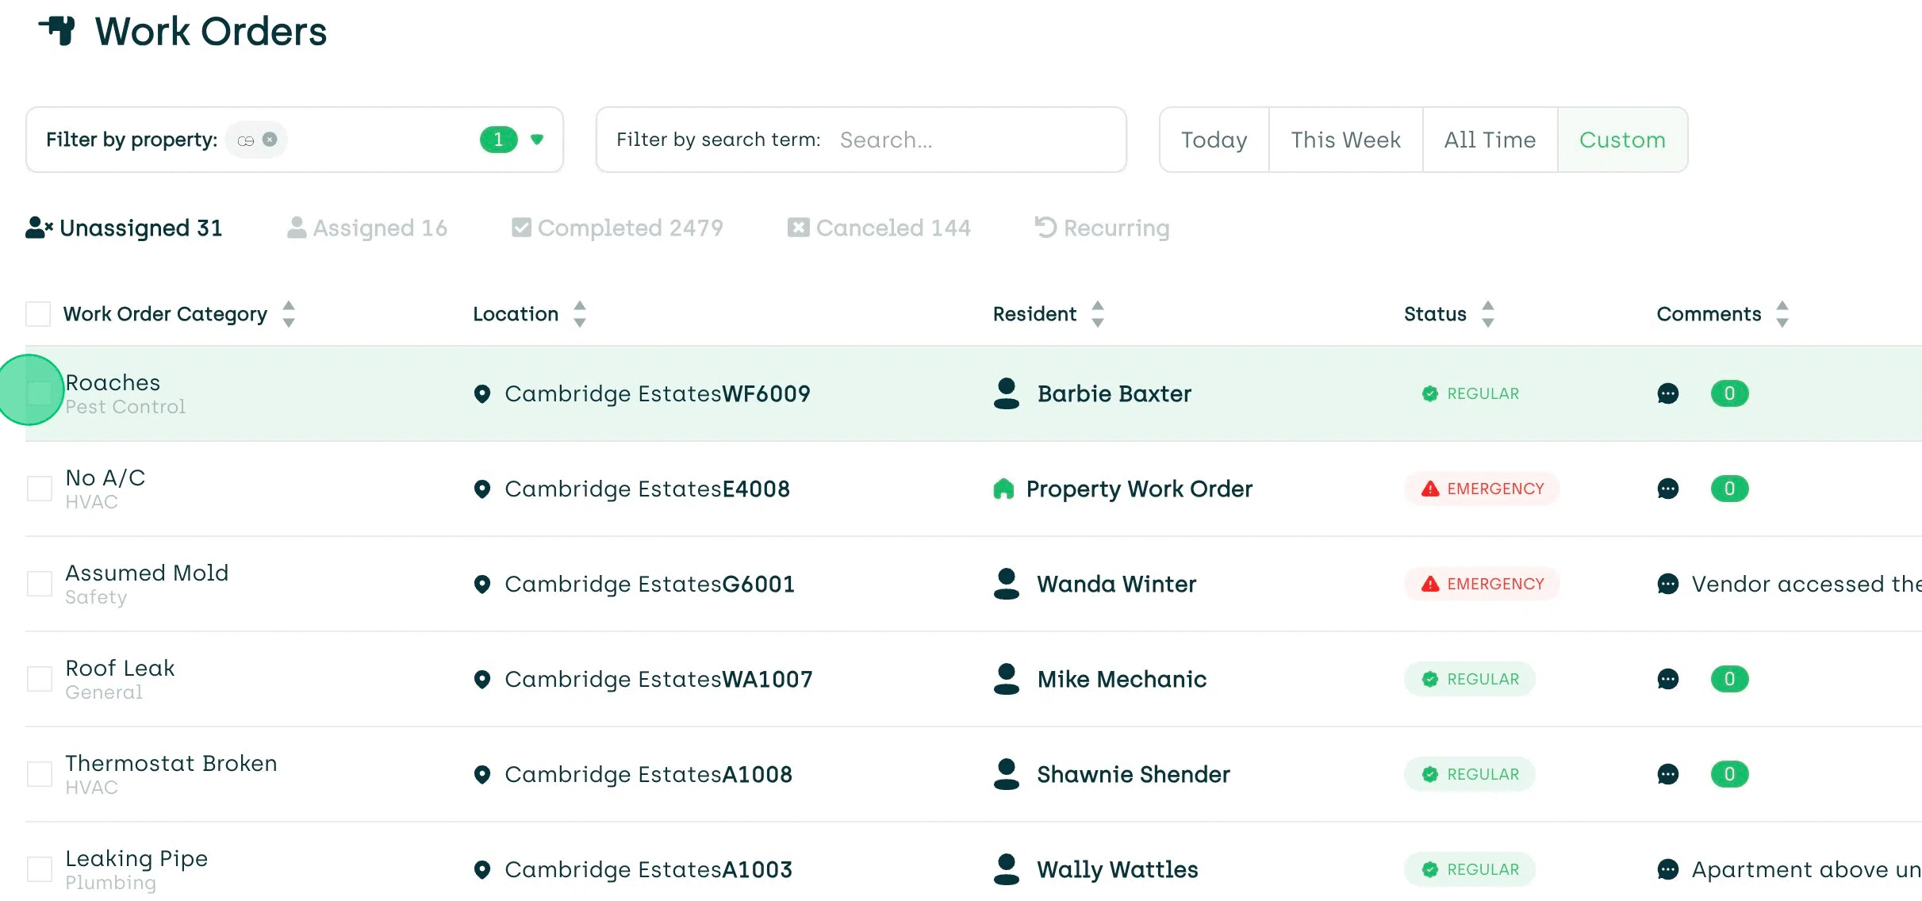Select all rows with the header checkbox
Viewport: 1922px width, 901px height.
click(x=37, y=313)
